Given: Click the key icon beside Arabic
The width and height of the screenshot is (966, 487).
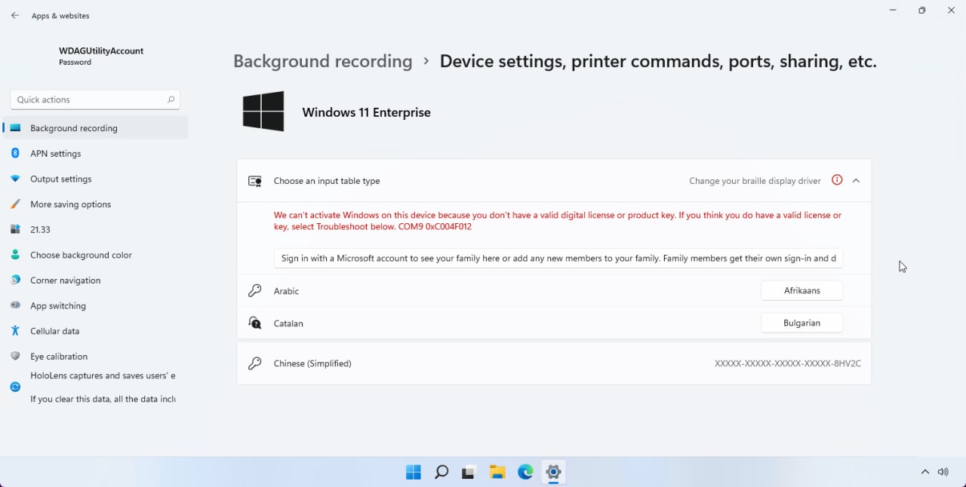Looking at the screenshot, I should coord(255,290).
